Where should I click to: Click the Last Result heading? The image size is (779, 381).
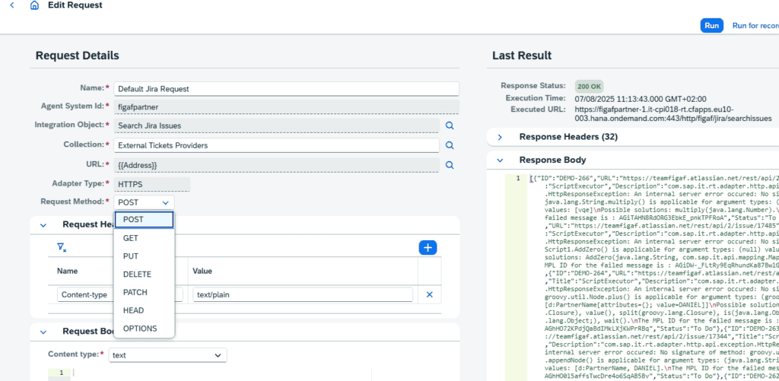pyautogui.click(x=522, y=56)
